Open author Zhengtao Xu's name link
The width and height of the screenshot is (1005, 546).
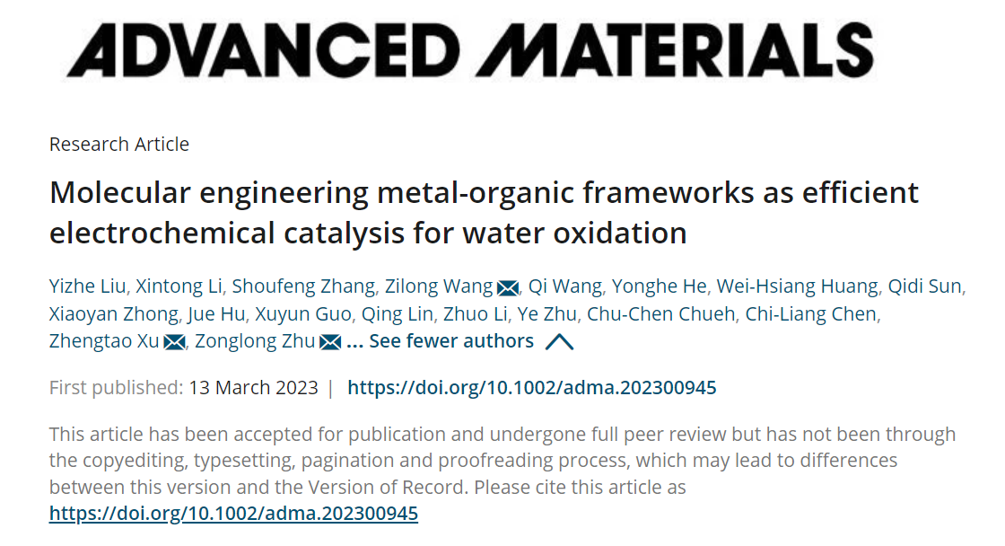click(104, 341)
